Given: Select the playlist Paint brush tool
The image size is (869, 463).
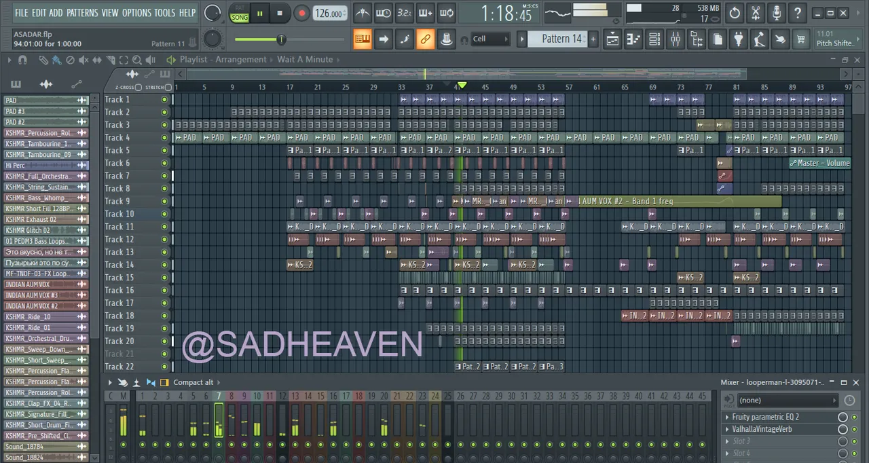Looking at the screenshot, I should click(56, 60).
